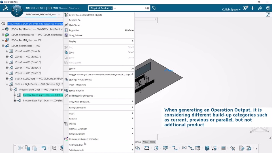Click the Dassault Systèmes 3DS logo
The height and width of the screenshot is (153, 272).
5,8
